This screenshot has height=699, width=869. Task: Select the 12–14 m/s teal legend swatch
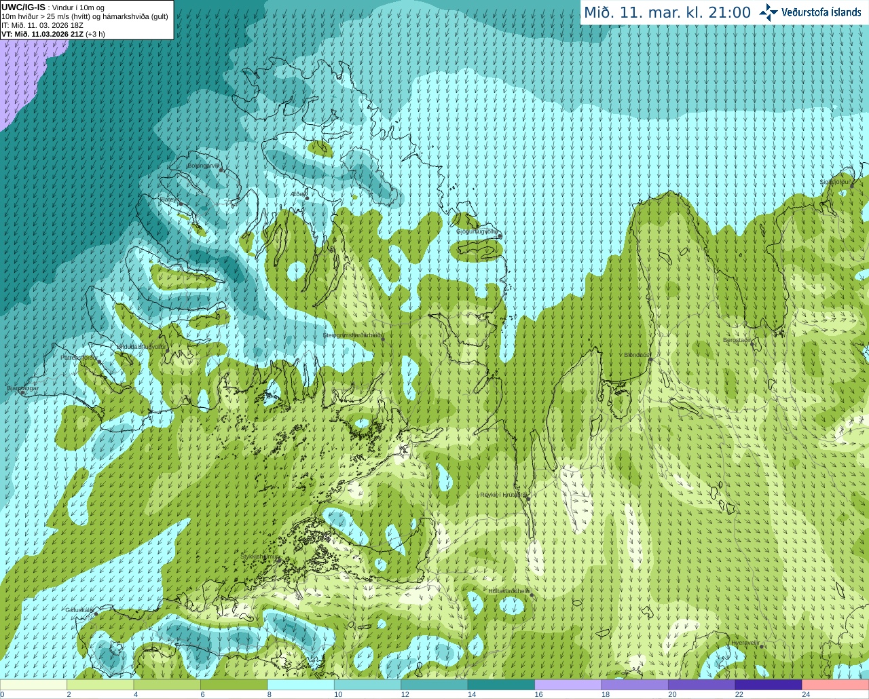[x=434, y=685]
